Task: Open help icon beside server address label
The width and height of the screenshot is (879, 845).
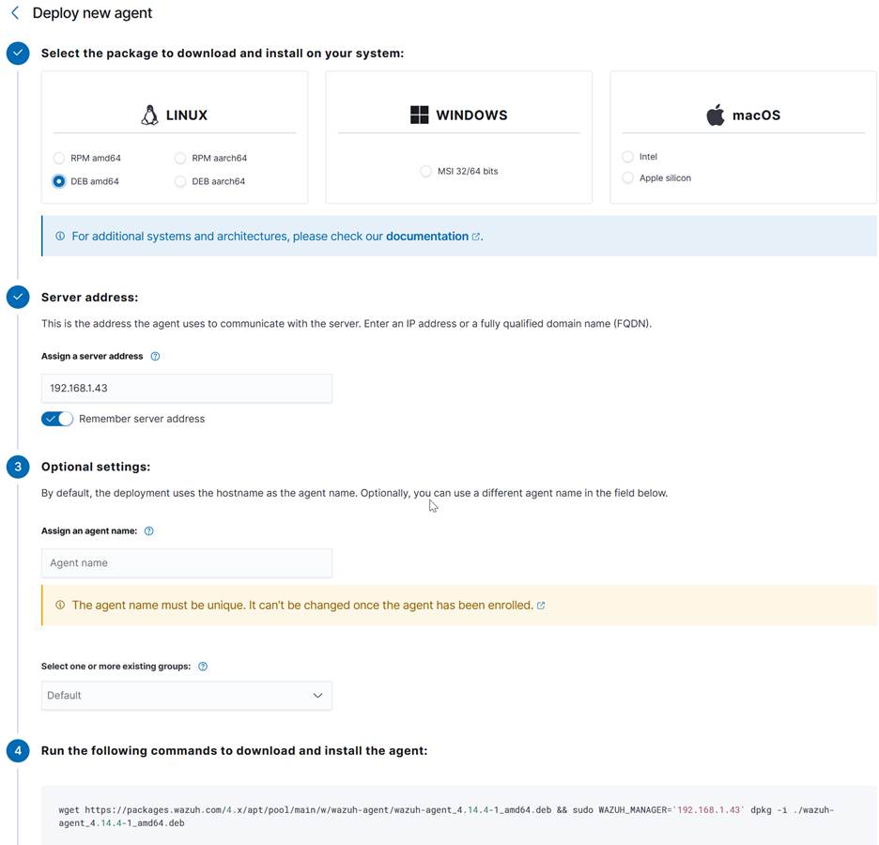Action: click(x=156, y=357)
